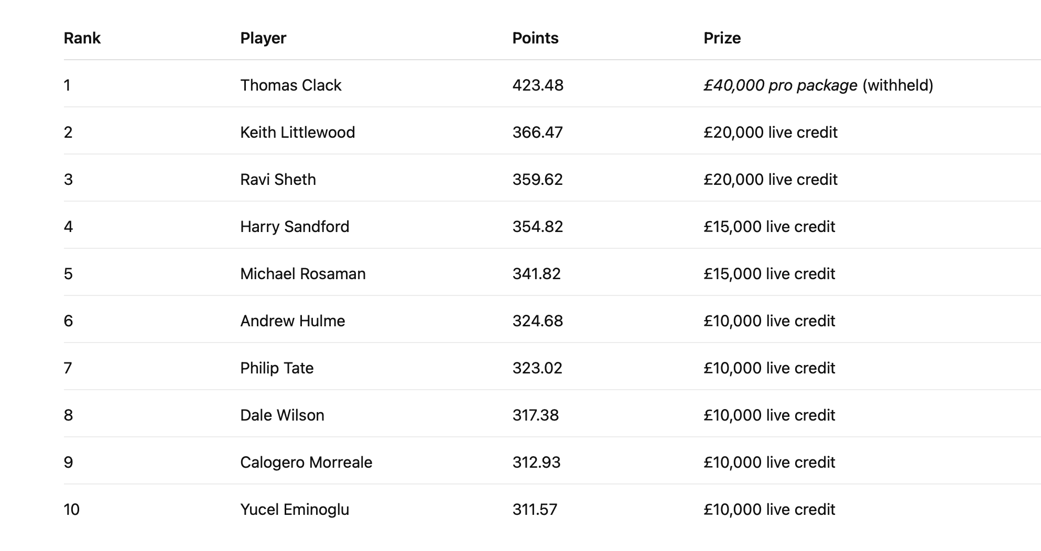Select the Philip Tate row name
Viewport: 1041px width, 551px height.
pyautogui.click(x=277, y=368)
